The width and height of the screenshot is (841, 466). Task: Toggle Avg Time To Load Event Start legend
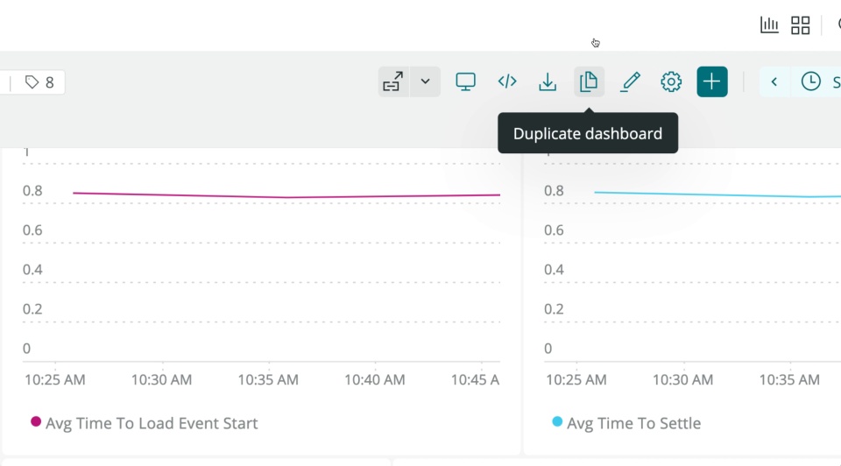click(145, 423)
